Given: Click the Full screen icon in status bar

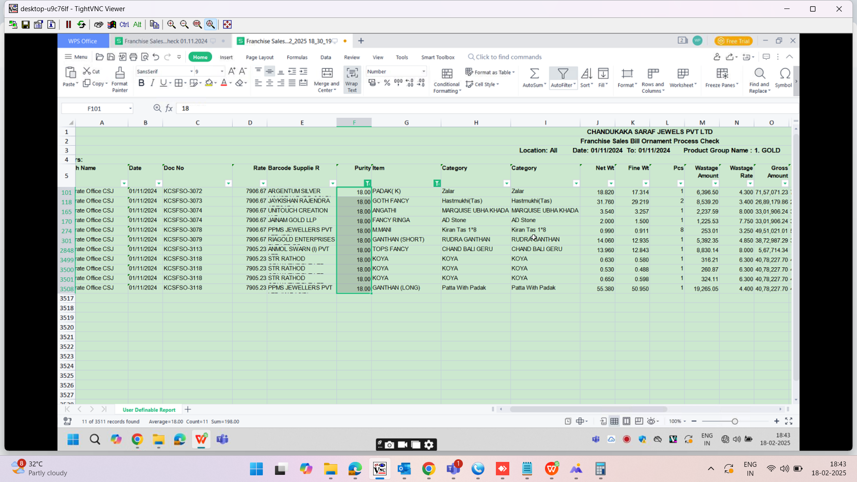Looking at the screenshot, I should click(789, 421).
